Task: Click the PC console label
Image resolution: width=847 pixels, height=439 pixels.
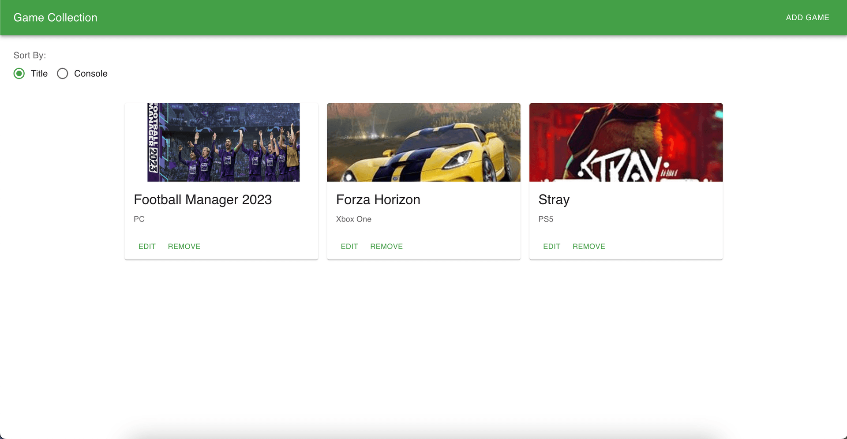Action: [139, 219]
